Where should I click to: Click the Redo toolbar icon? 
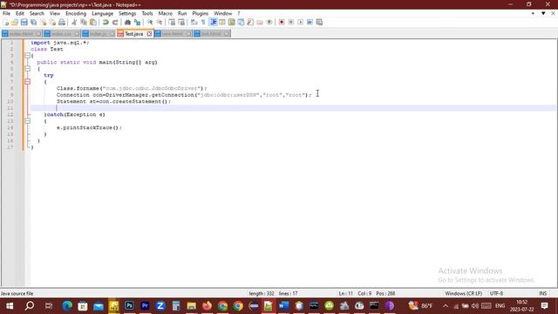[115, 22]
